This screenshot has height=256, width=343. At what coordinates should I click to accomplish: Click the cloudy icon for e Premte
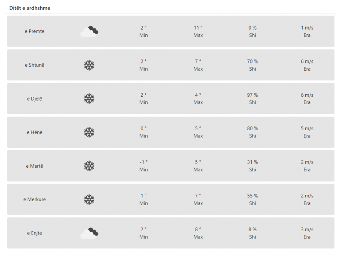pyautogui.click(x=89, y=31)
